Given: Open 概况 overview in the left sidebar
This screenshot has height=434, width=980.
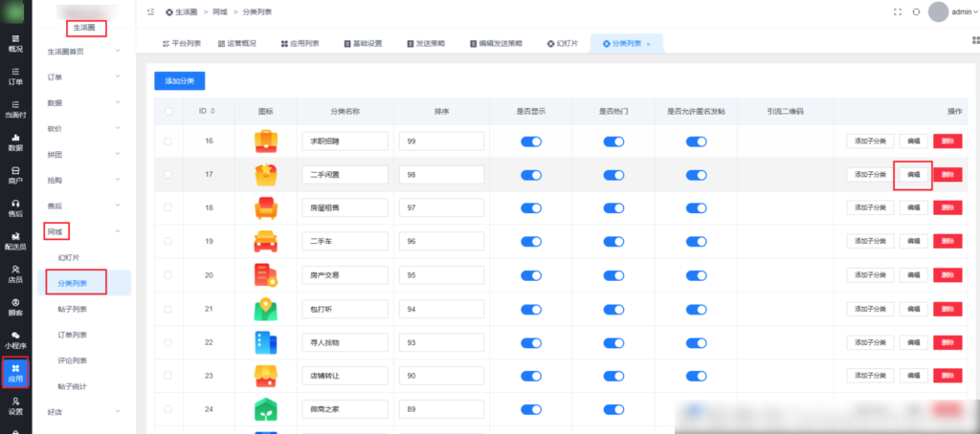Looking at the screenshot, I should point(15,43).
